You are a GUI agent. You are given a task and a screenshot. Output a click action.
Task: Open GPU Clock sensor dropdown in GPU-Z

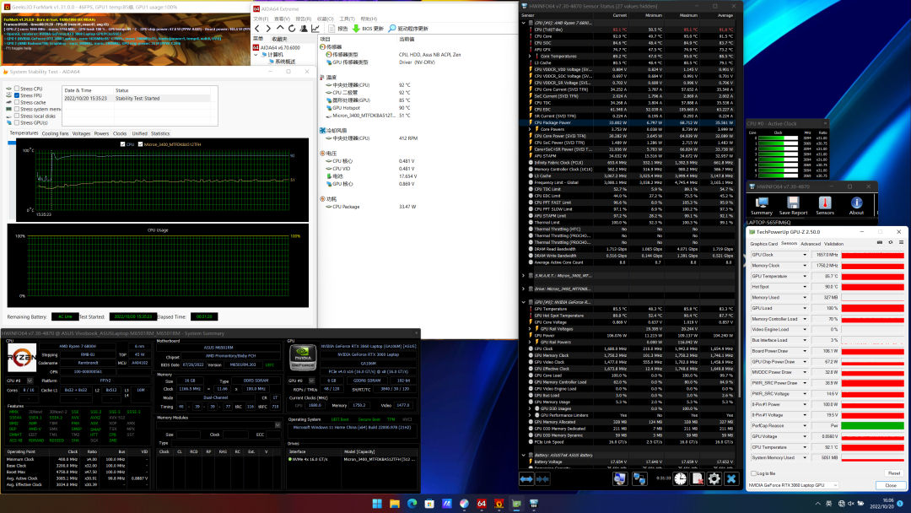click(x=805, y=255)
